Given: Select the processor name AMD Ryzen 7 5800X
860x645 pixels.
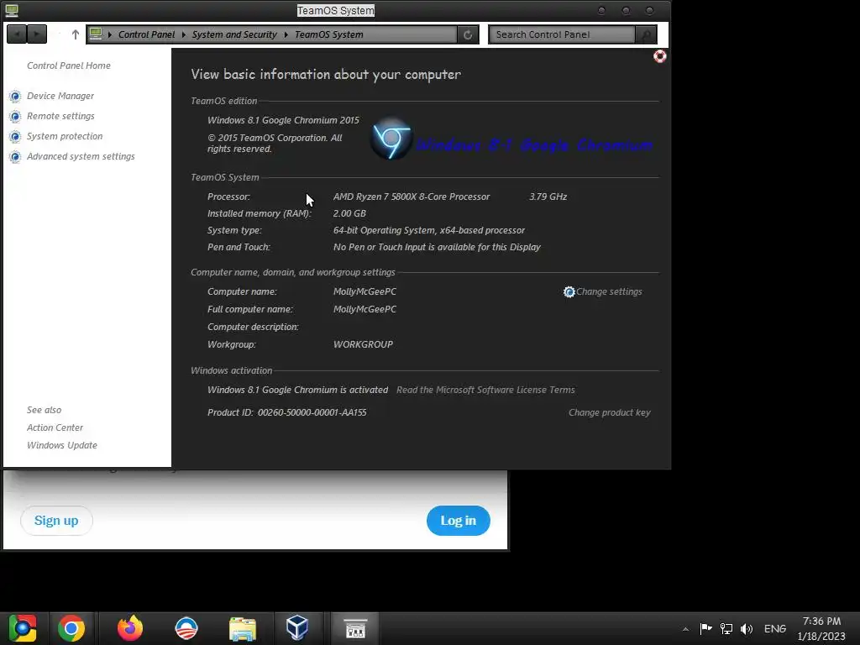Looking at the screenshot, I should click(x=412, y=197).
